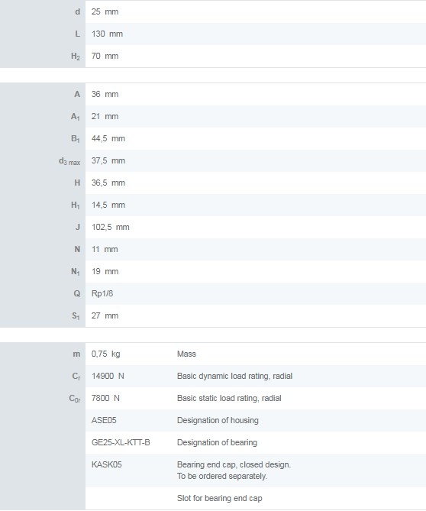
Task: Click the d value 25 mm
Action: [105, 11]
